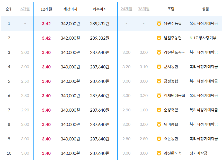Image resolution: width=222 pixels, height=160 pixels.
Task: Click the medal icon beside 효돈농협
Action: pos(159,139)
